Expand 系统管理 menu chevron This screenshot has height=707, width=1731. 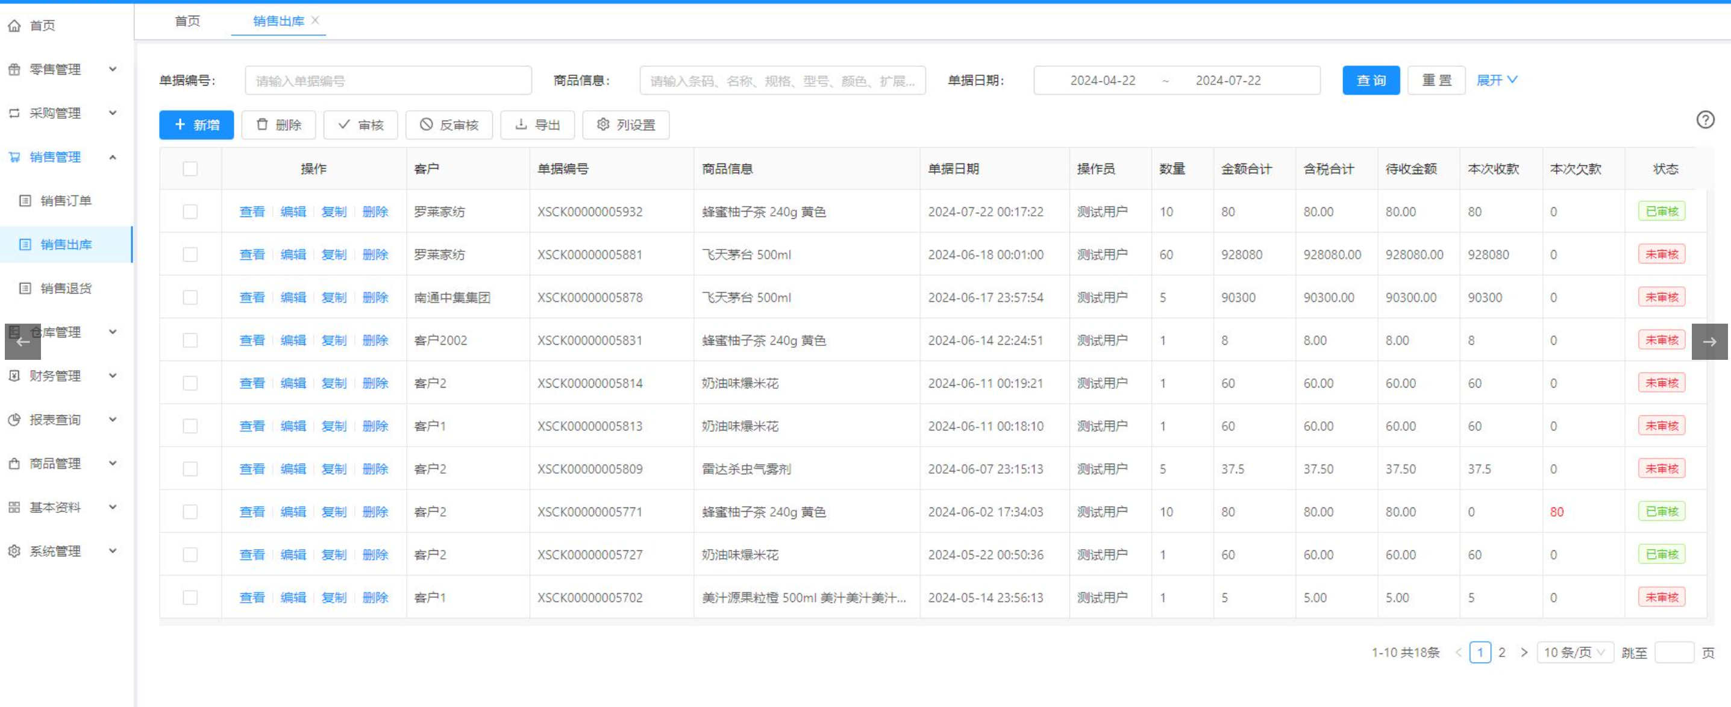(x=113, y=551)
